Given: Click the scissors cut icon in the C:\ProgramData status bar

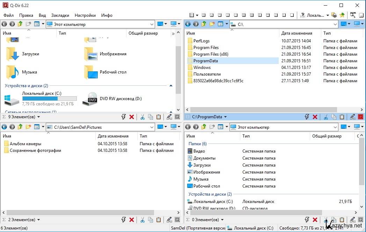Looking at the screenshot, I should pos(326,117).
